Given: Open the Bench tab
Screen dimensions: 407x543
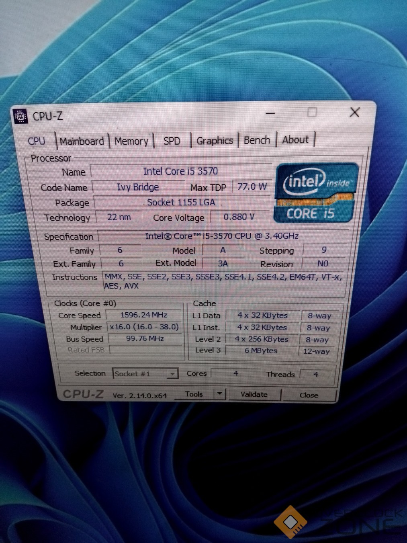Looking at the screenshot, I should click(x=257, y=140).
